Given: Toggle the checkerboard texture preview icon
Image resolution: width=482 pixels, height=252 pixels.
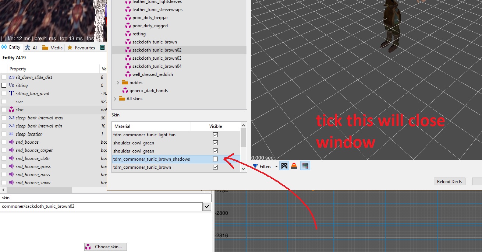Looking at the screenshot, I should 284,166.
